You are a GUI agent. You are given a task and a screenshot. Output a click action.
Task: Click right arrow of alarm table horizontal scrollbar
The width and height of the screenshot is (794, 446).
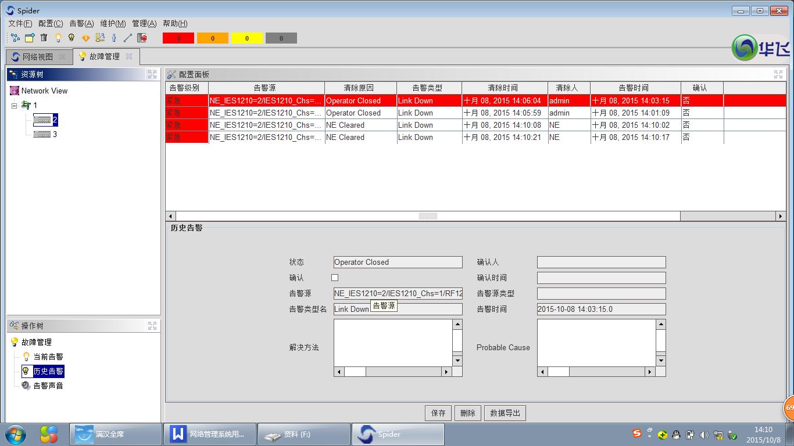(x=780, y=216)
